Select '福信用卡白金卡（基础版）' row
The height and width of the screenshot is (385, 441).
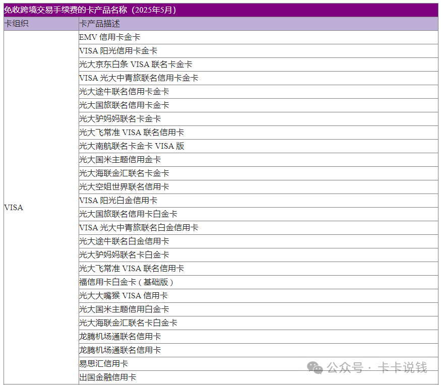(x=258, y=282)
